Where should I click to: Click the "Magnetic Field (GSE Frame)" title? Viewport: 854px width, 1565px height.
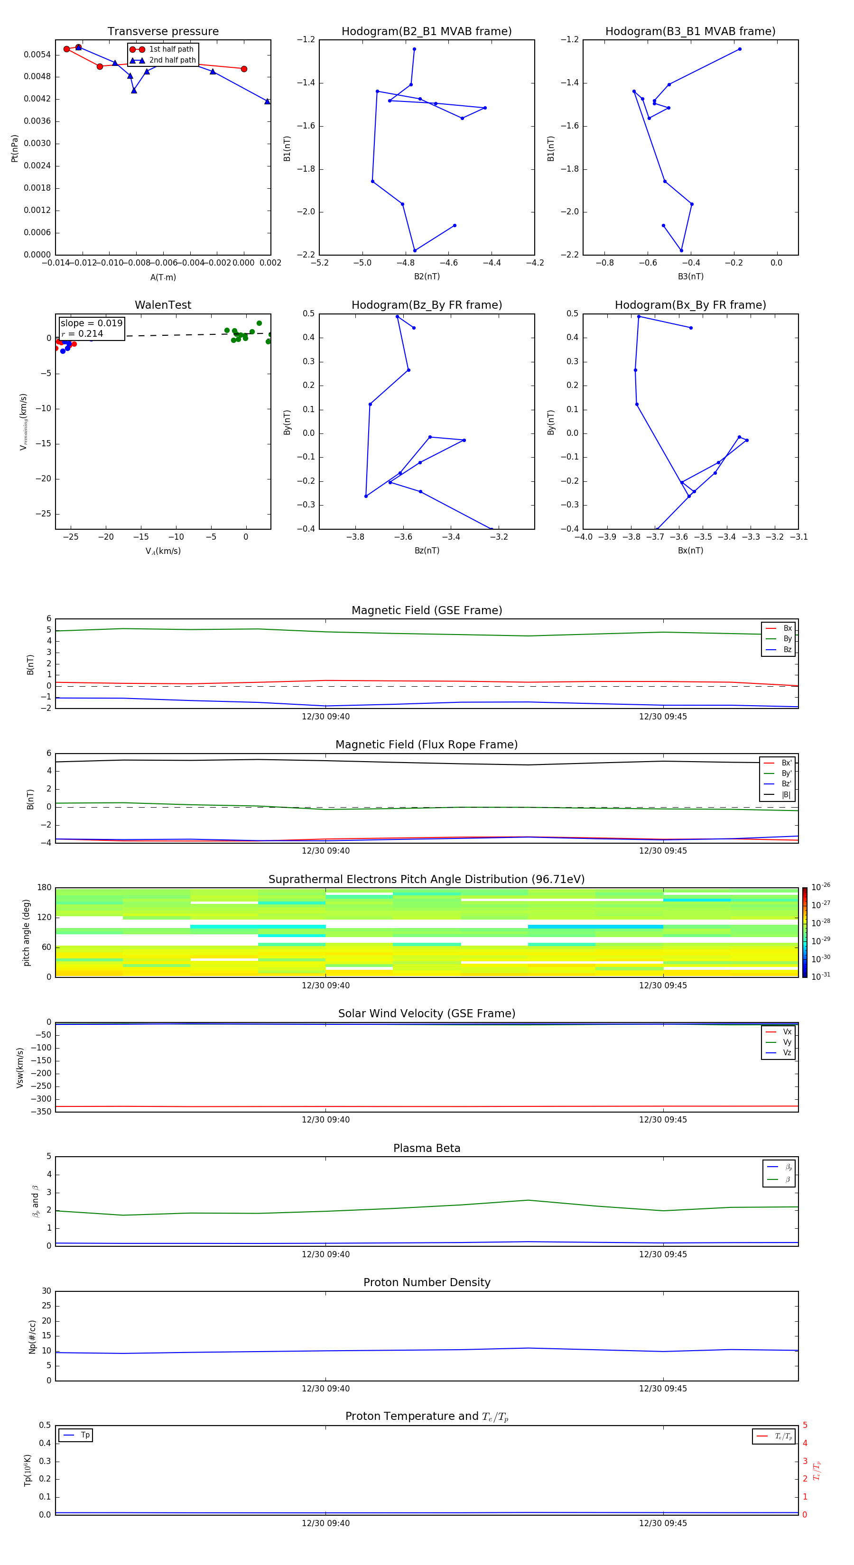[427, 610]
